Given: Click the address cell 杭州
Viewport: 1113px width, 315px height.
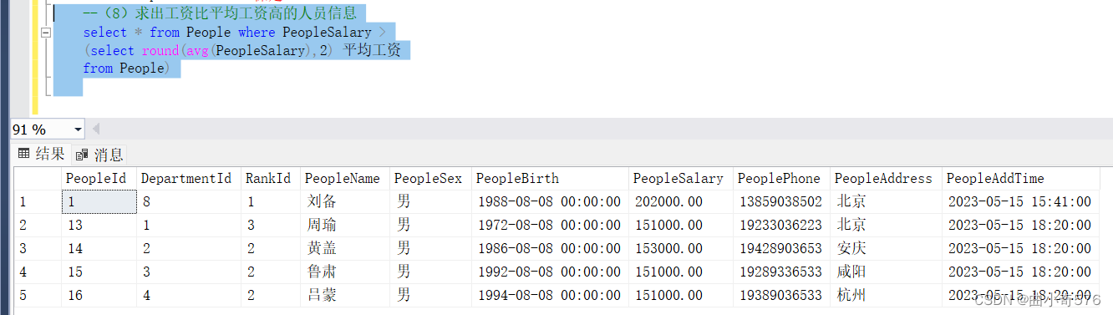Looking at the screenshot, I should (886, 295).
